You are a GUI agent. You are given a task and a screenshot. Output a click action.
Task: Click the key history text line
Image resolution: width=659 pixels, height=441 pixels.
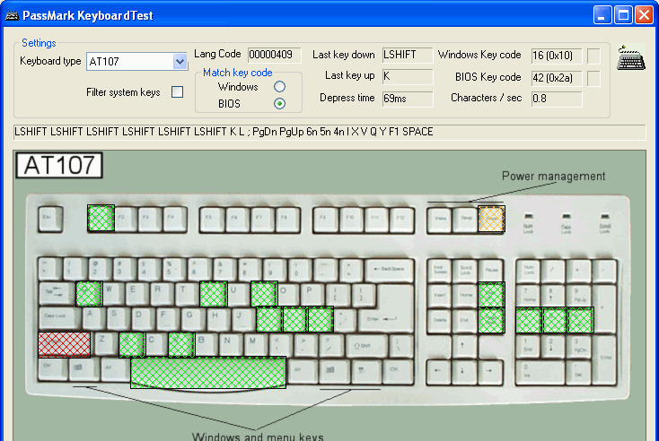point(329,132)
